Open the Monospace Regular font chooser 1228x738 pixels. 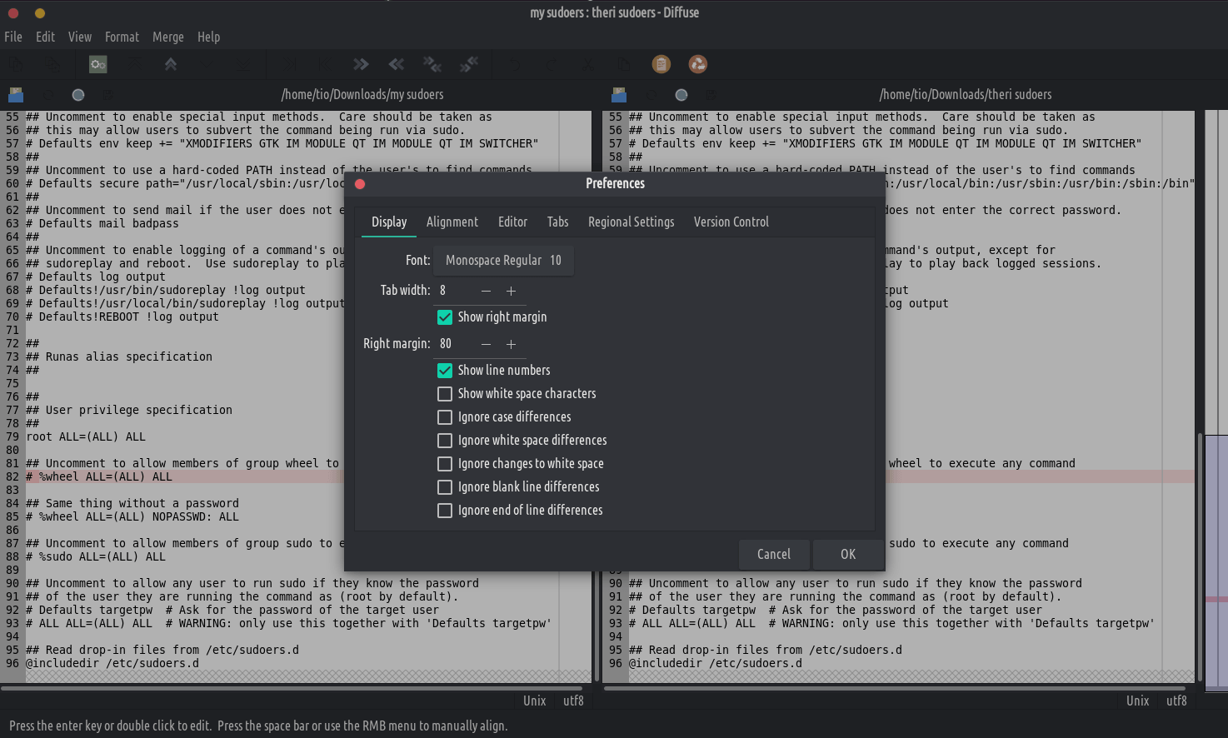(x=503, y=261)
